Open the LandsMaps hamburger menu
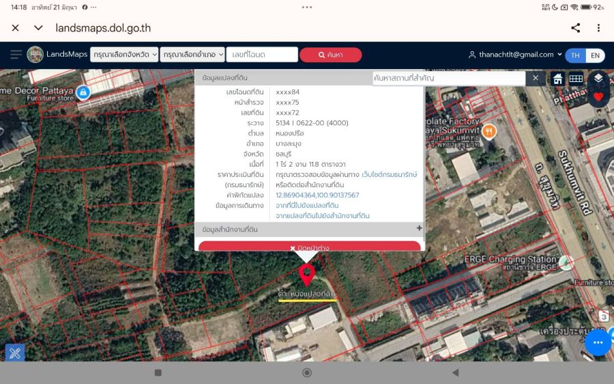Image resolution: width=614 pixels, height=384 pixels. (16, 55)
